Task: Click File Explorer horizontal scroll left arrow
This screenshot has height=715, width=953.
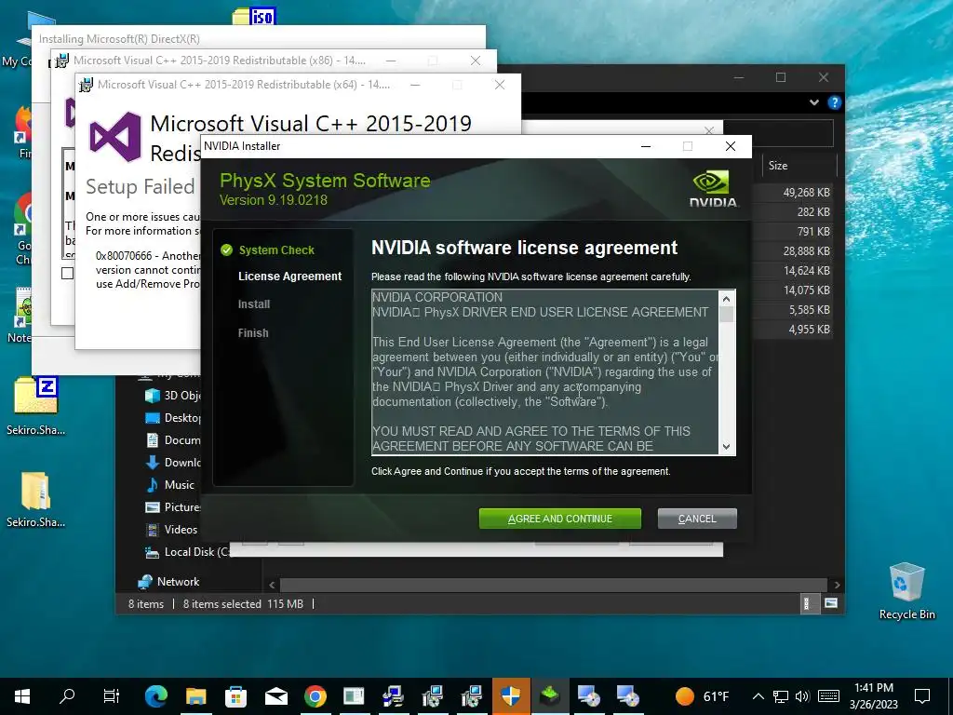Action: [x=272, y=585]
